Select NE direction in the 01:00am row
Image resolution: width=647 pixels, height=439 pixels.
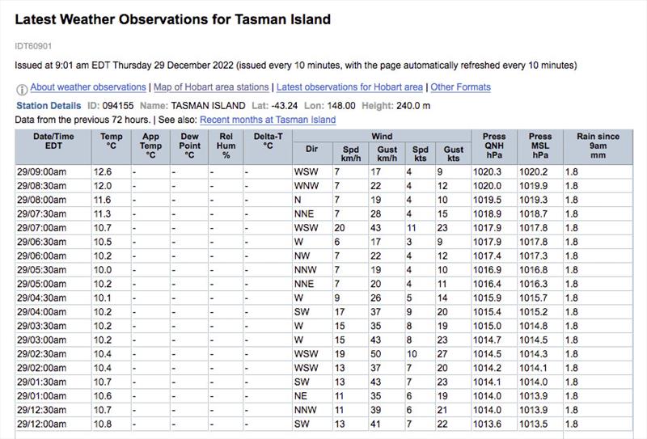click(312, 396)
